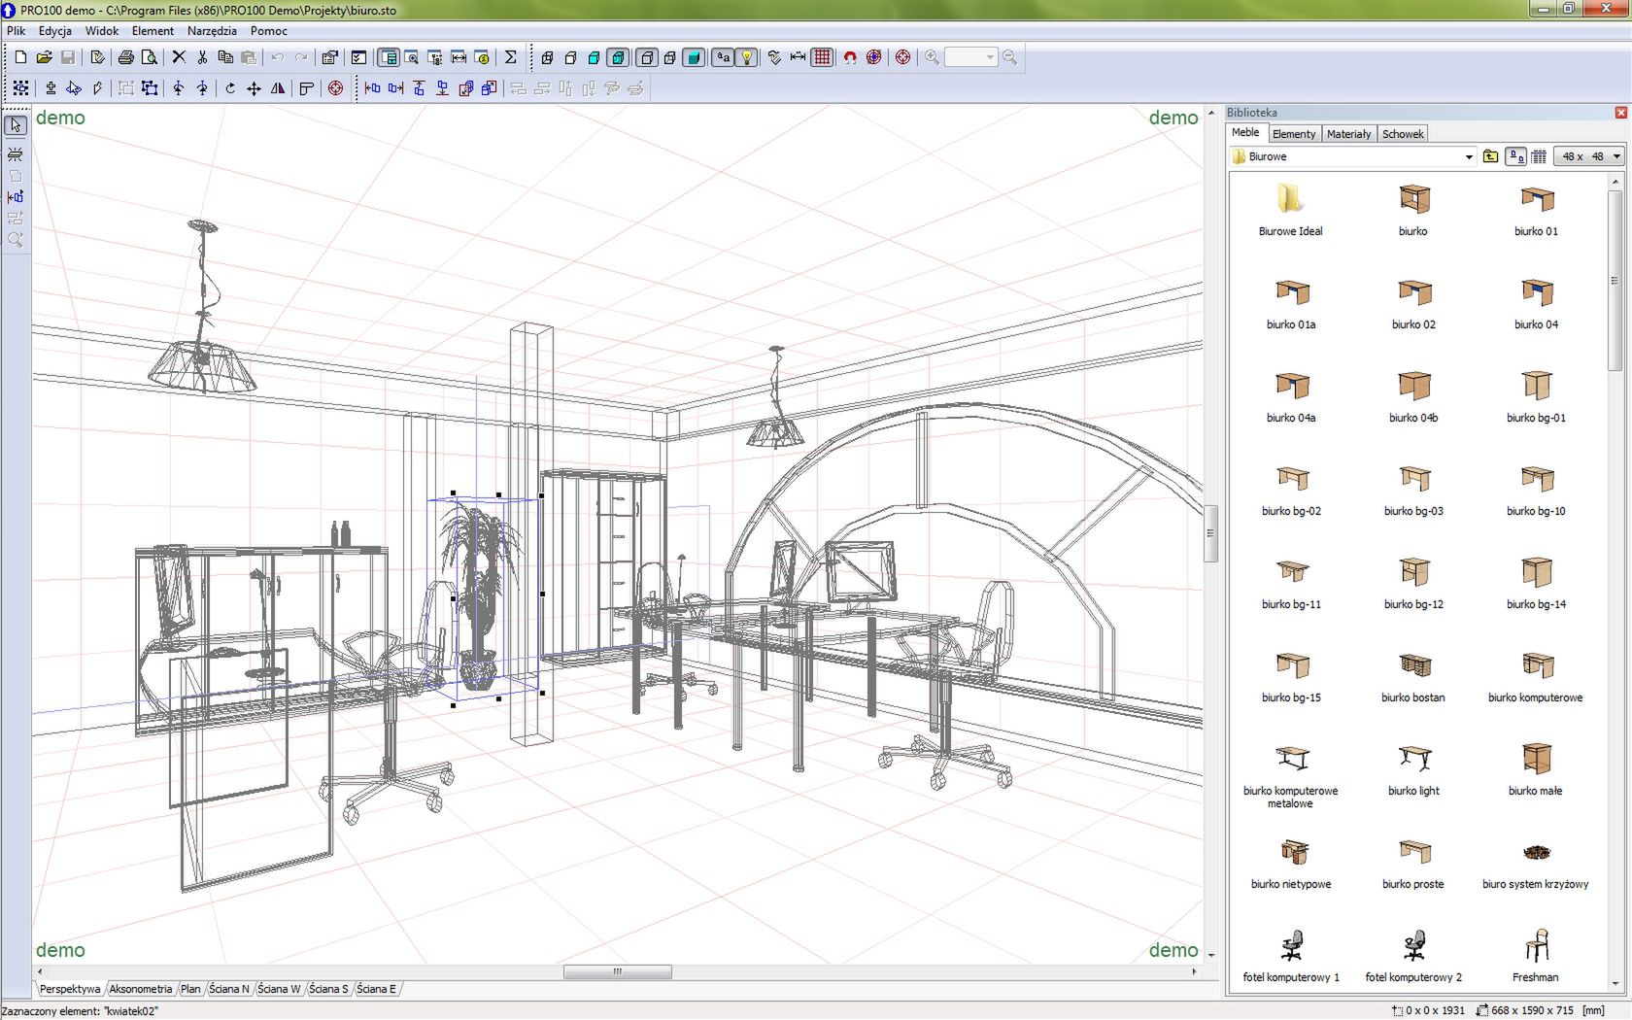1632x1020 pixels.
Task: Toggle the light bulb lighting option
Action: point(747,57)
